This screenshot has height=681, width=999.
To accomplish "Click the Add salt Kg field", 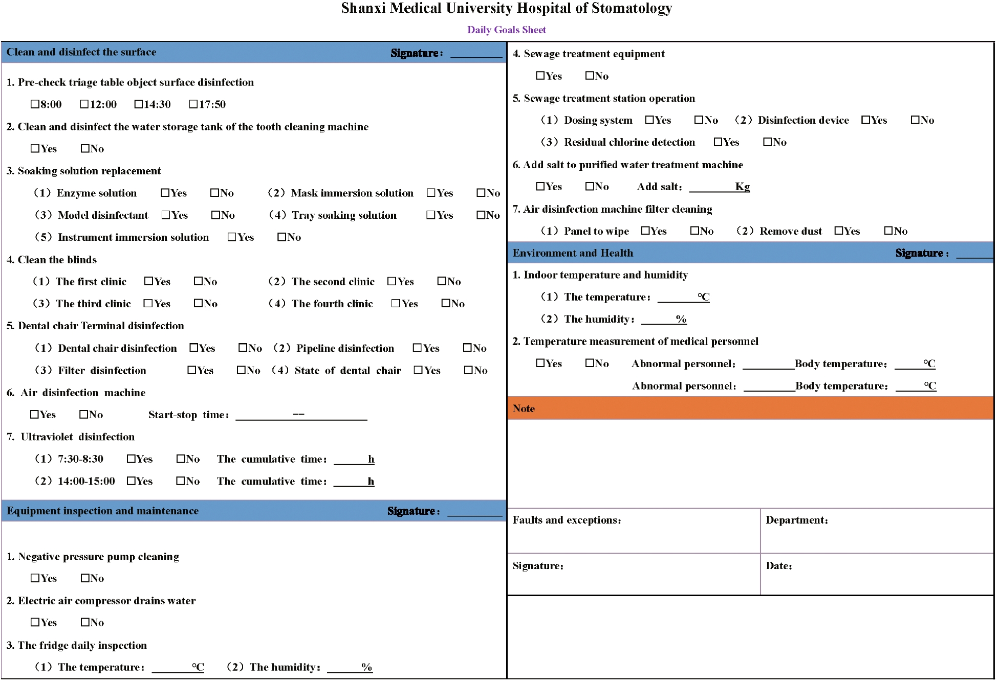I will (720, 187).
